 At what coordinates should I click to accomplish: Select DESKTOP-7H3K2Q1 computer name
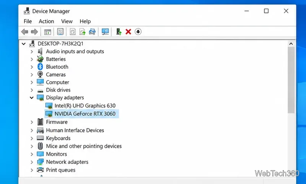(60, 44)
